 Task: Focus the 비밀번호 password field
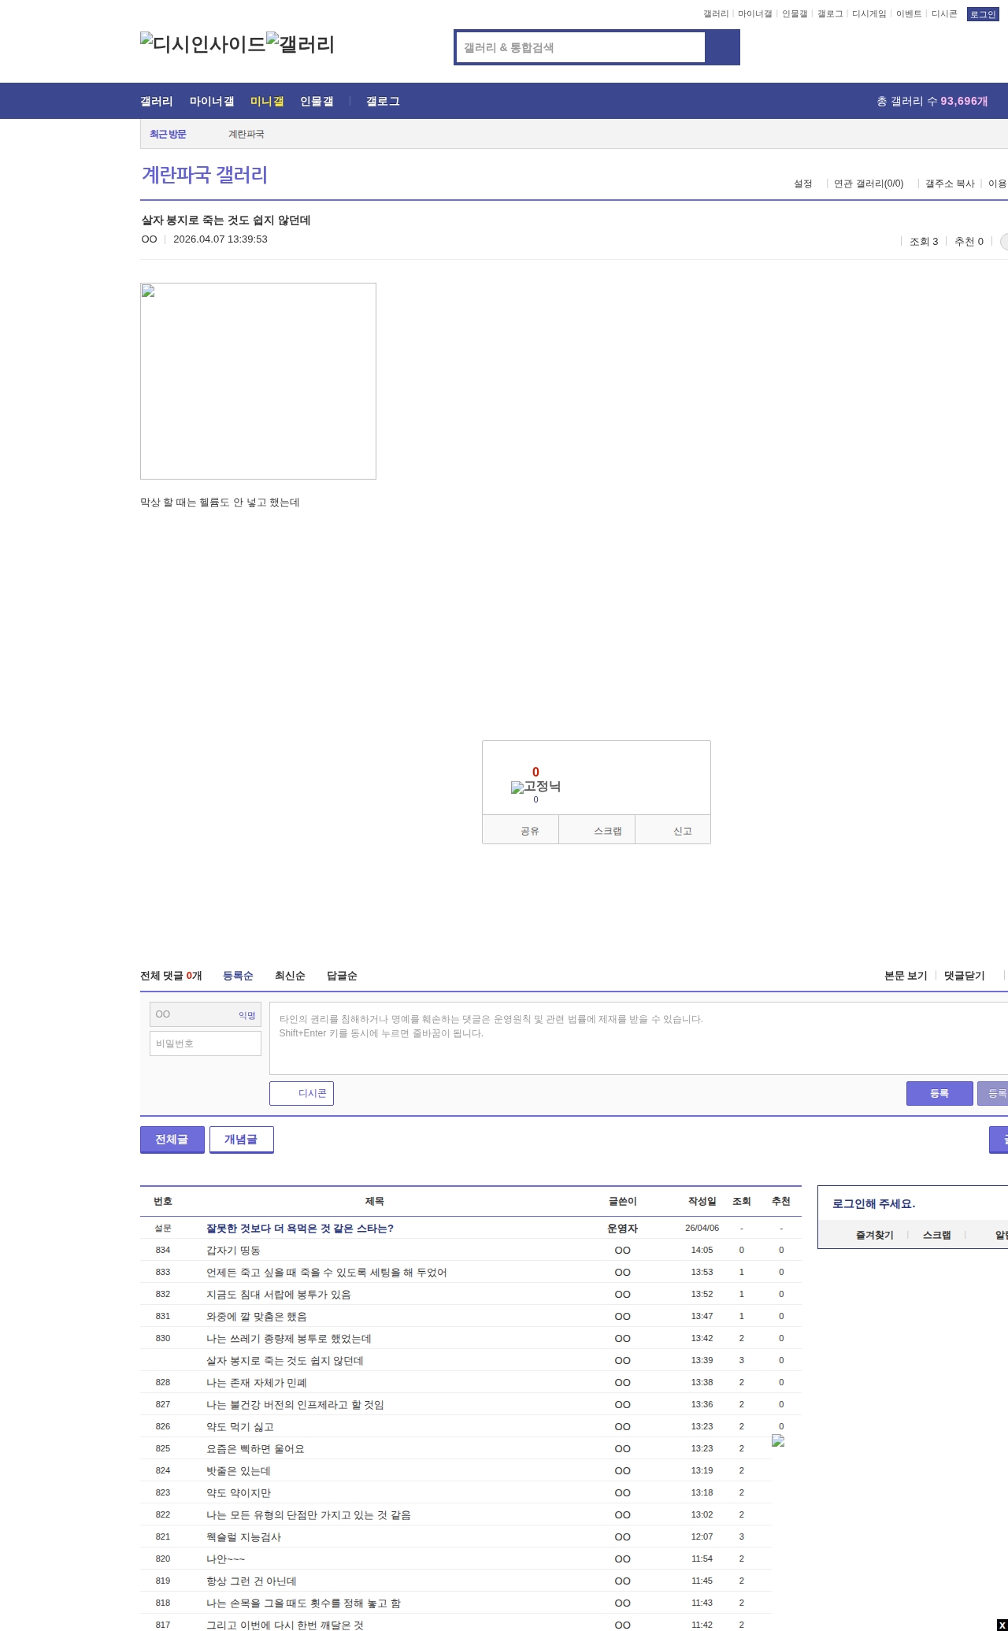(206, 1043)
